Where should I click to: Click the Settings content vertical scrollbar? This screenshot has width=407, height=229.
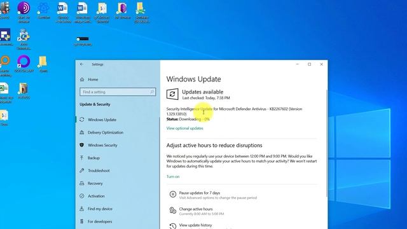tap(327, 142)
